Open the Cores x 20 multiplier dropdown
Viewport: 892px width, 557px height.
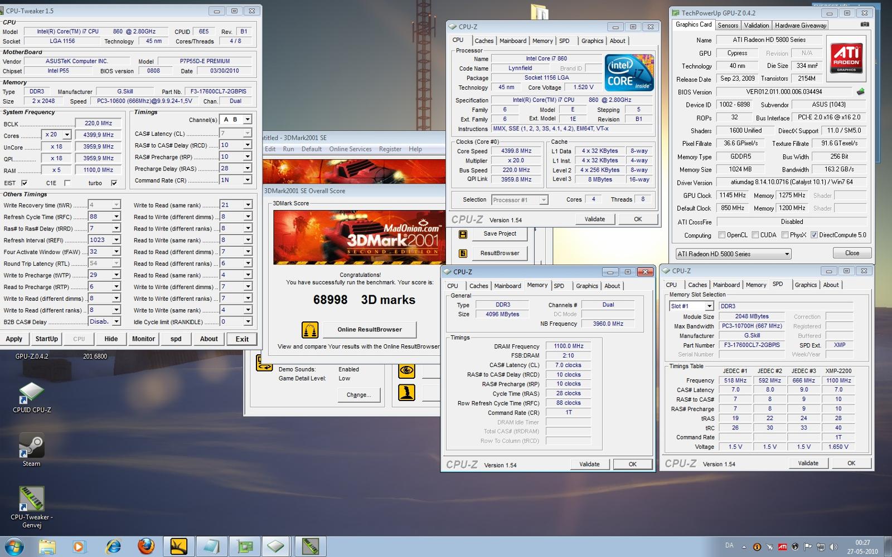pyautogui.click(x=67, y=135)
